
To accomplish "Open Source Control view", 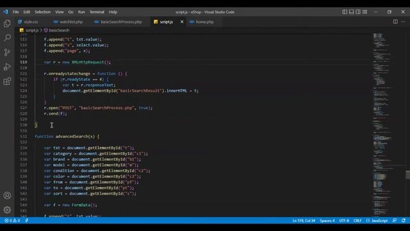I will coord(7,52).
